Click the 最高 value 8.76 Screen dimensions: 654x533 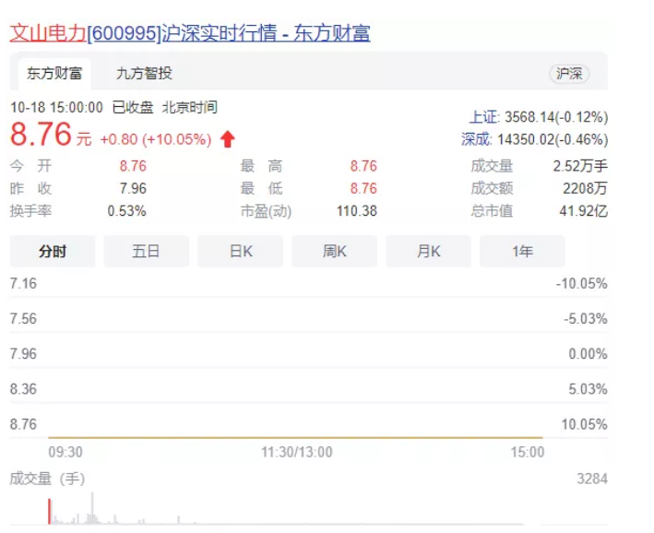(363, 166)
